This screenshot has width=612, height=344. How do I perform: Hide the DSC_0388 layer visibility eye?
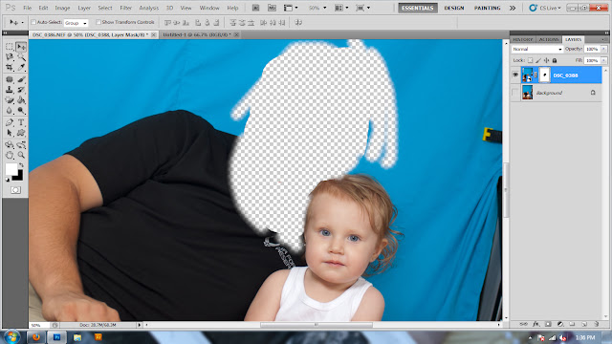pyautogui.click(x=515, y=75)
